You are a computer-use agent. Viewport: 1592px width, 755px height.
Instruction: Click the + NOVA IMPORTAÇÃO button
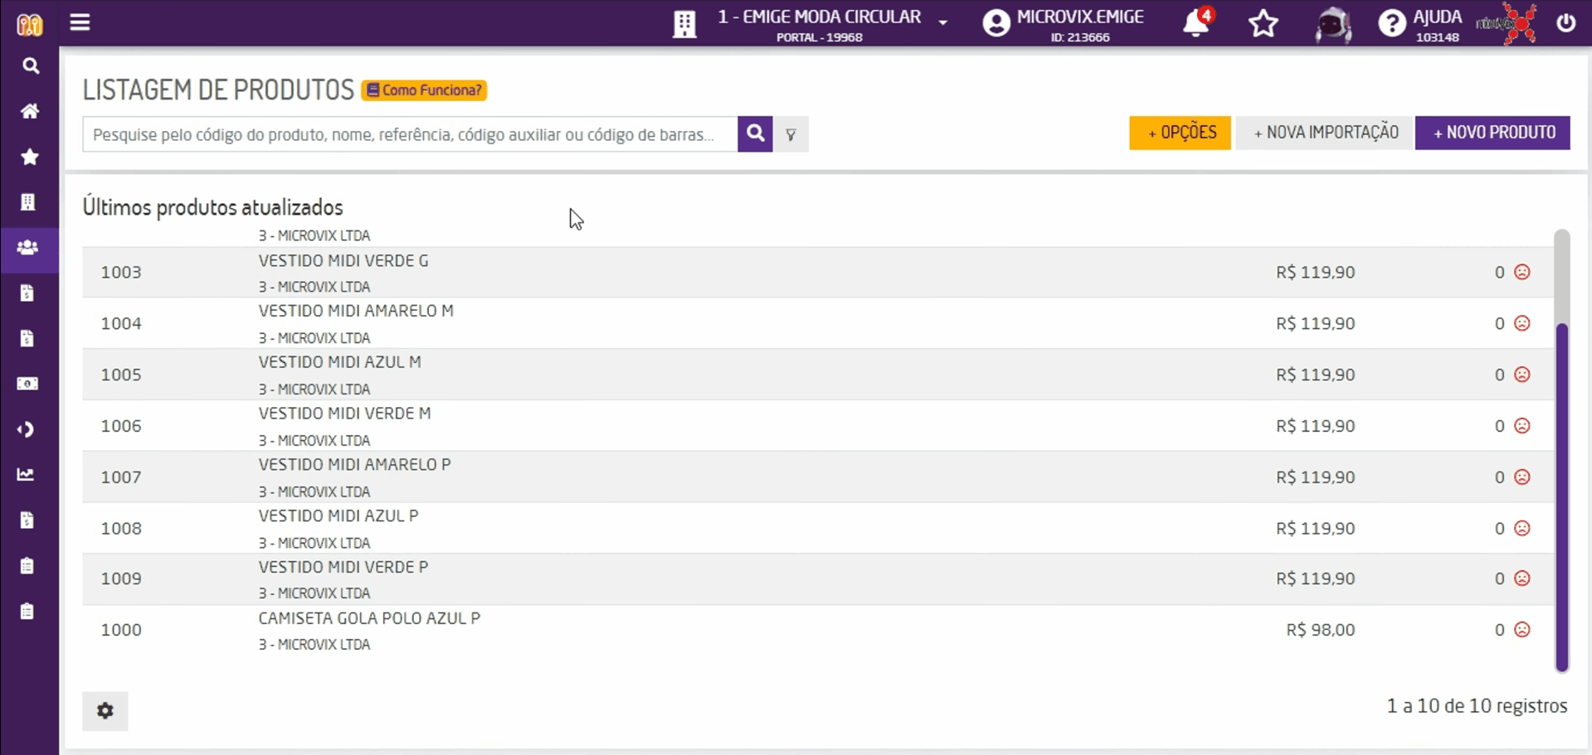[1325, 133]
